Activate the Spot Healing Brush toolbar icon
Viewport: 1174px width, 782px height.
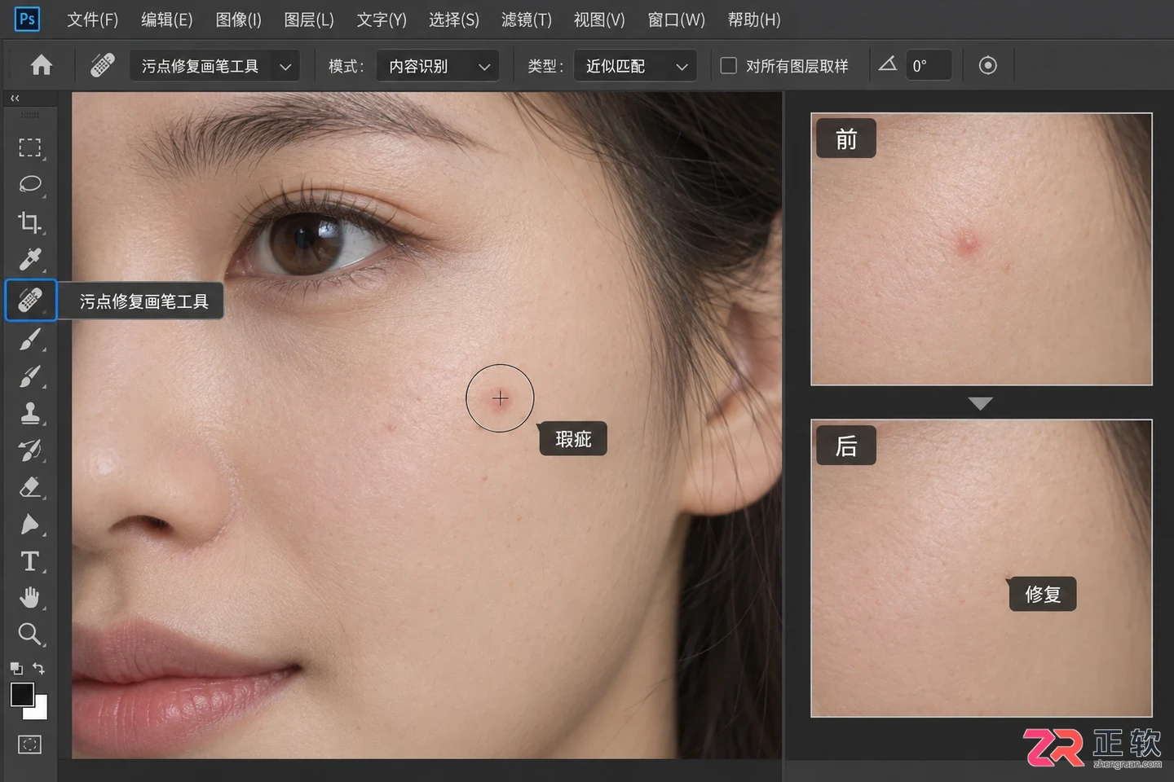tap(30, 301)
